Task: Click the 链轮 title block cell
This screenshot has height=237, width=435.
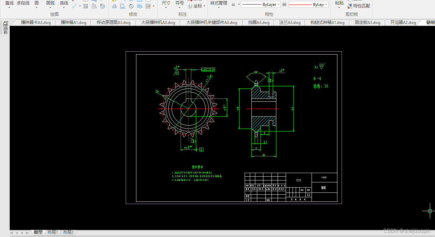Action: pos(324,187)
